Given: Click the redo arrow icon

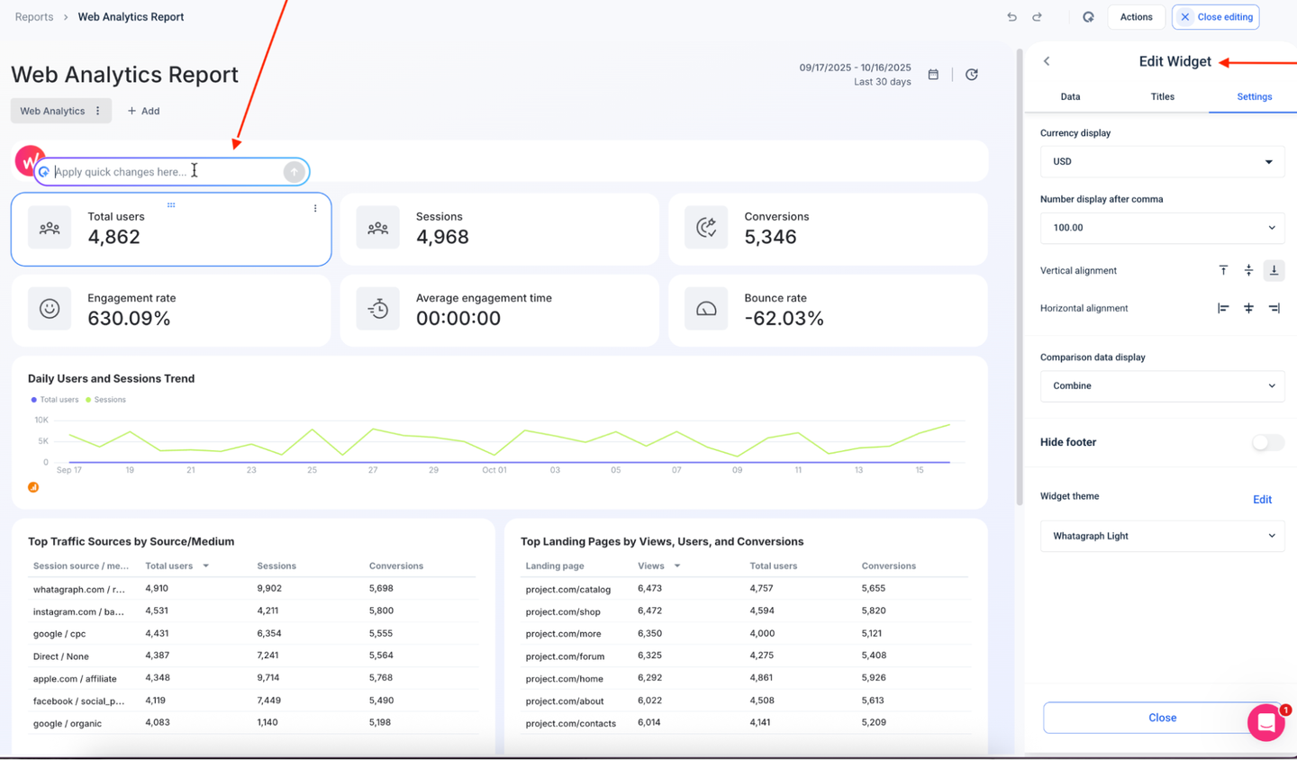Looking at the screenshot, I should 1037,16.
